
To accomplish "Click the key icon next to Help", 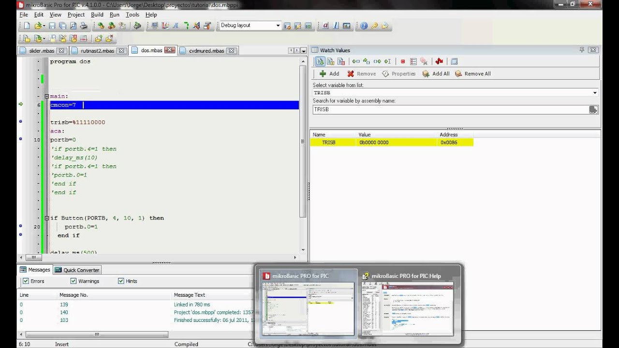I will point(374,25).
